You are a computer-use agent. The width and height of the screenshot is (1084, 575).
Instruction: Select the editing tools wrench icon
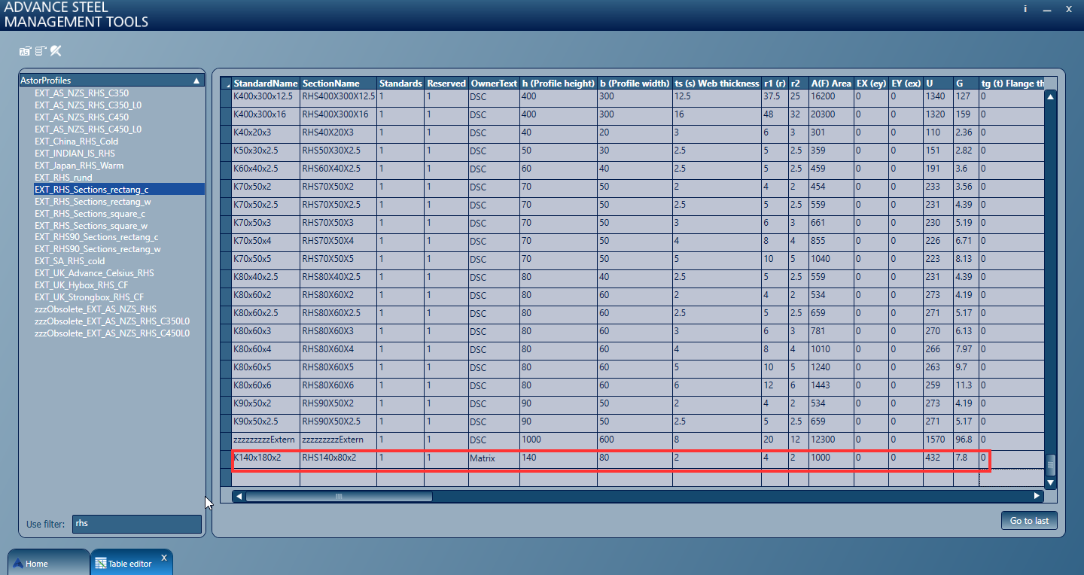click(x=55, y=51)
